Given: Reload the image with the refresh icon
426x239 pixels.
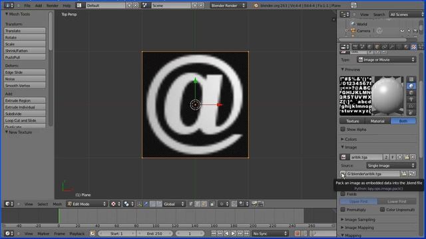Looking at the screenshot, I should [x=412, y=174].
